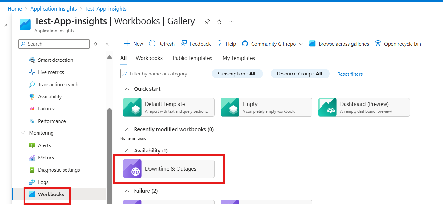The image size is (443, 205).
Task: Click the Filter by name or category field
Action: tap(162, 74)
